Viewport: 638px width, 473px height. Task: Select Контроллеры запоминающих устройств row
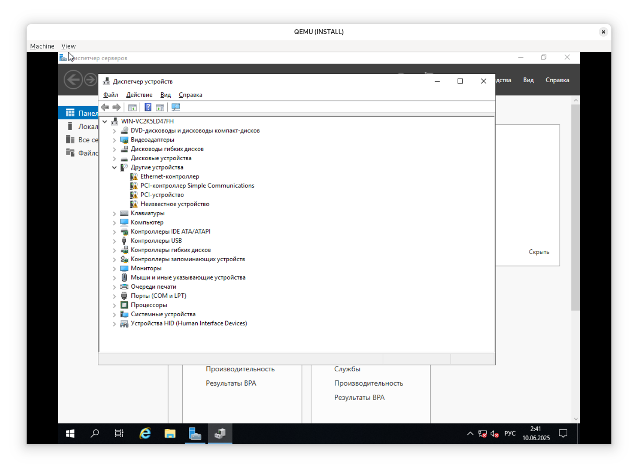point(188,259)
